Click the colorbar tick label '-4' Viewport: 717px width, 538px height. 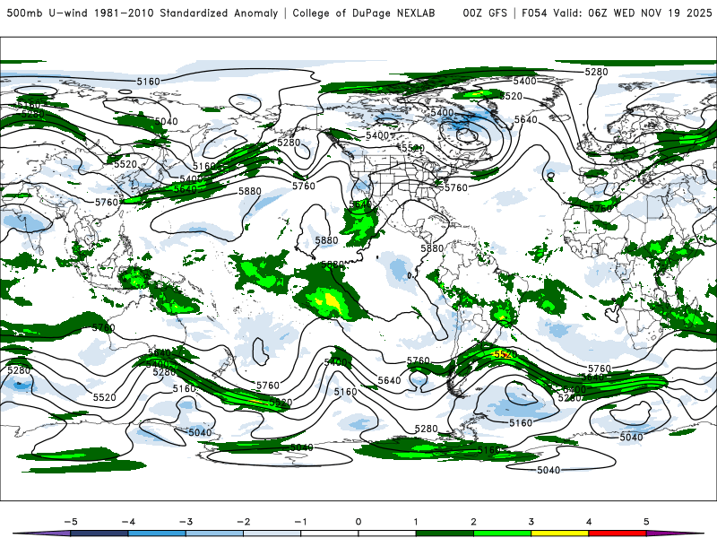point(128,522)
